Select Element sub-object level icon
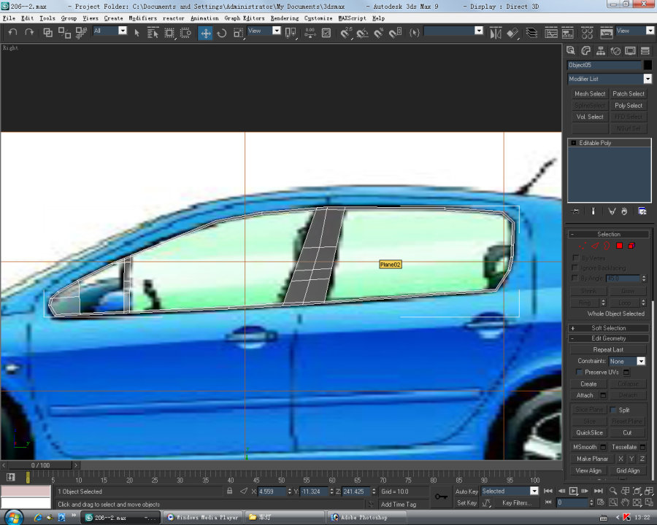This screenshot has width=657, height=525. (x=631, y=246)
